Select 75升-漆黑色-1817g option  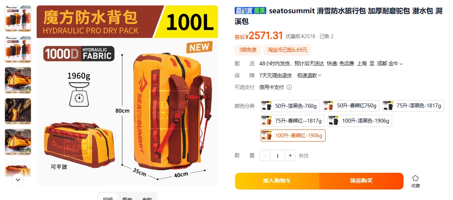(413, 106)
